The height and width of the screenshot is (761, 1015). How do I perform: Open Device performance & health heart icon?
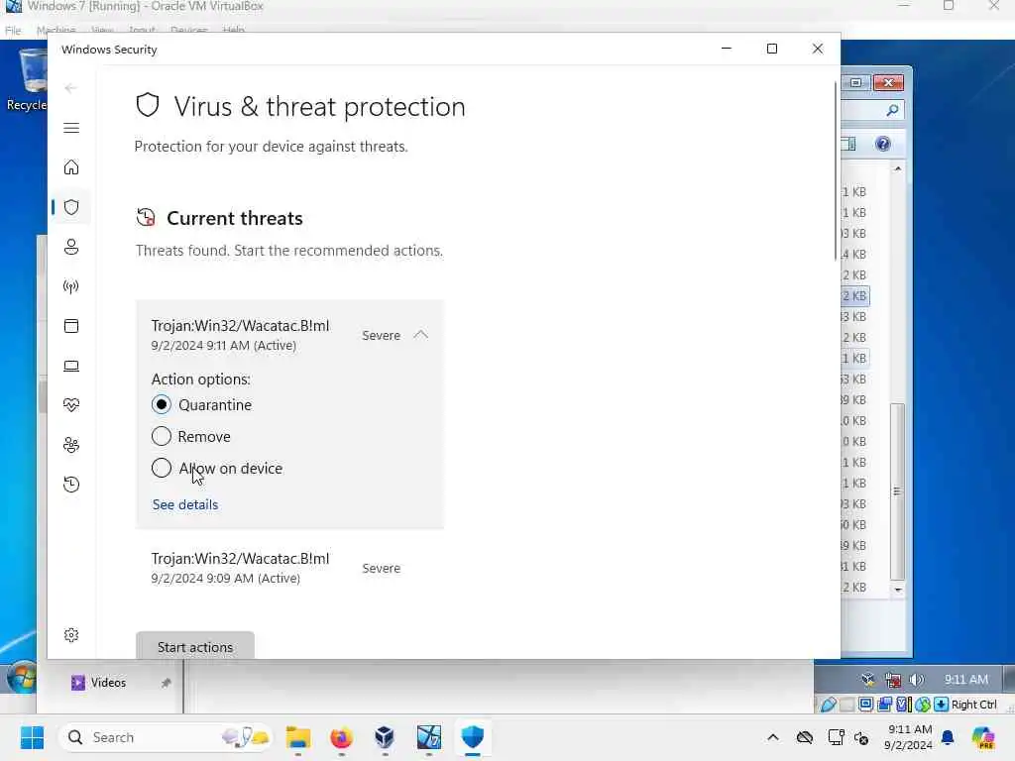click(x=71, y=405)
